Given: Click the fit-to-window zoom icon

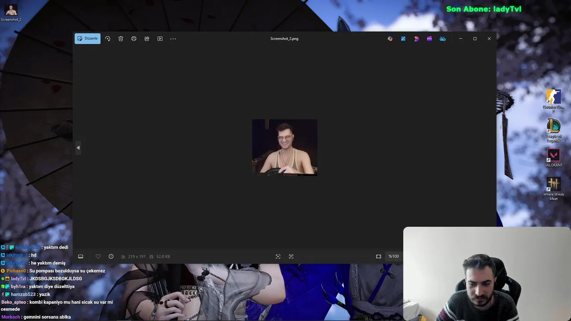Looking at the screenshot, I should [x=378, y=256].
